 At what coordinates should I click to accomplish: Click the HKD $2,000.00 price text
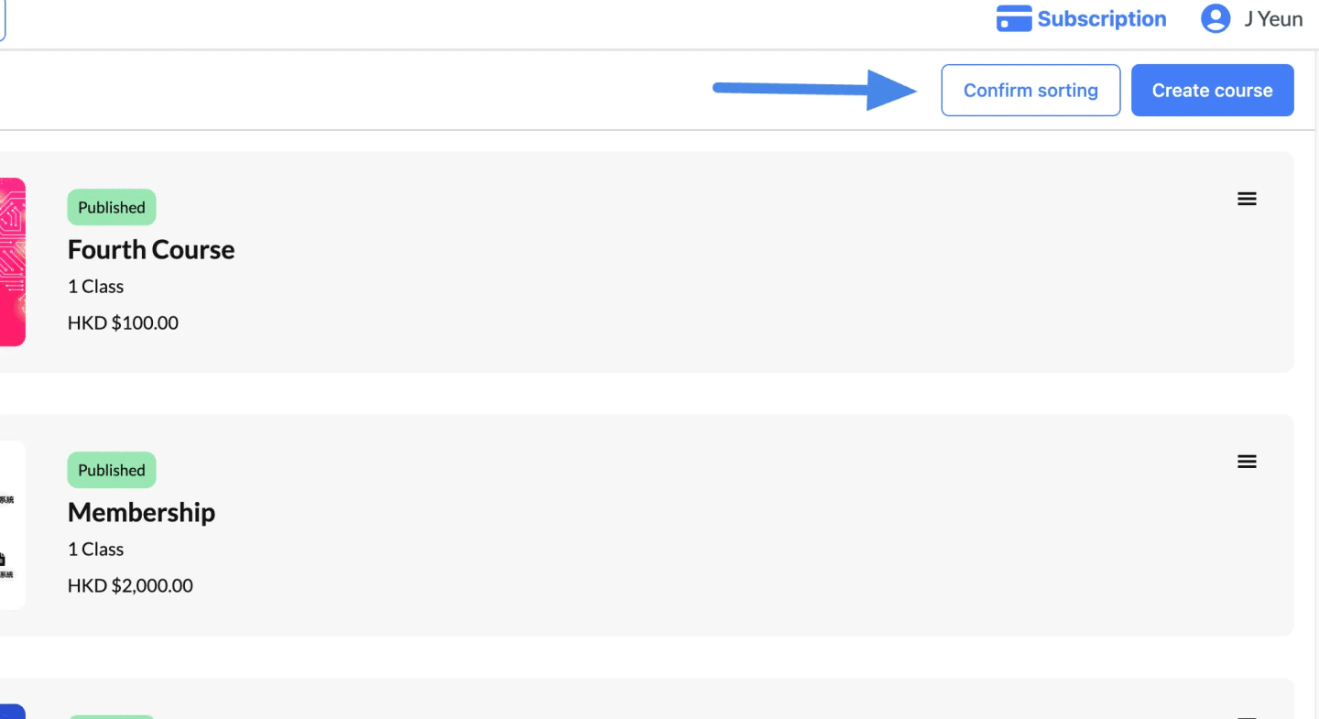(130, 586)
